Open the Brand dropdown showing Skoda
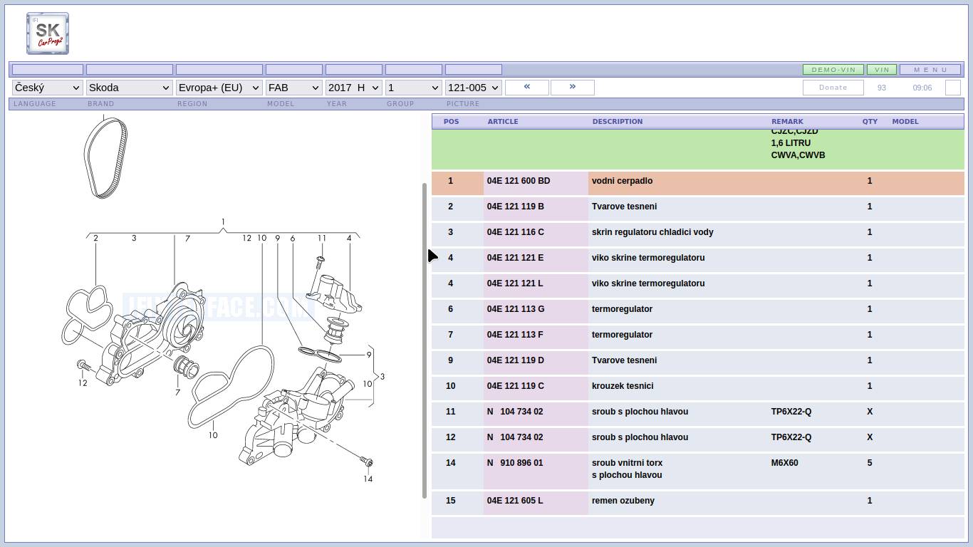Screen dimensions: 973x547 click(x=129, y=88)
